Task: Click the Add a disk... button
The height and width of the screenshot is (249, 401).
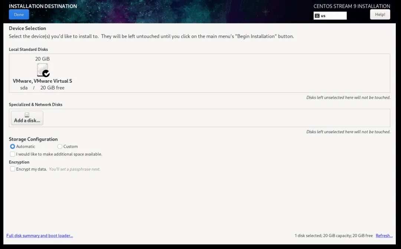Action: click(x=27, y=118)
